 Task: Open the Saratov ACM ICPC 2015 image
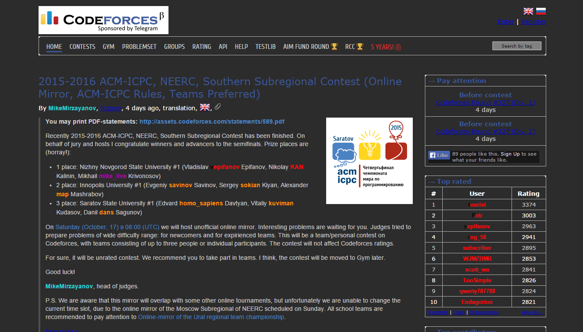tap(369, 161)
